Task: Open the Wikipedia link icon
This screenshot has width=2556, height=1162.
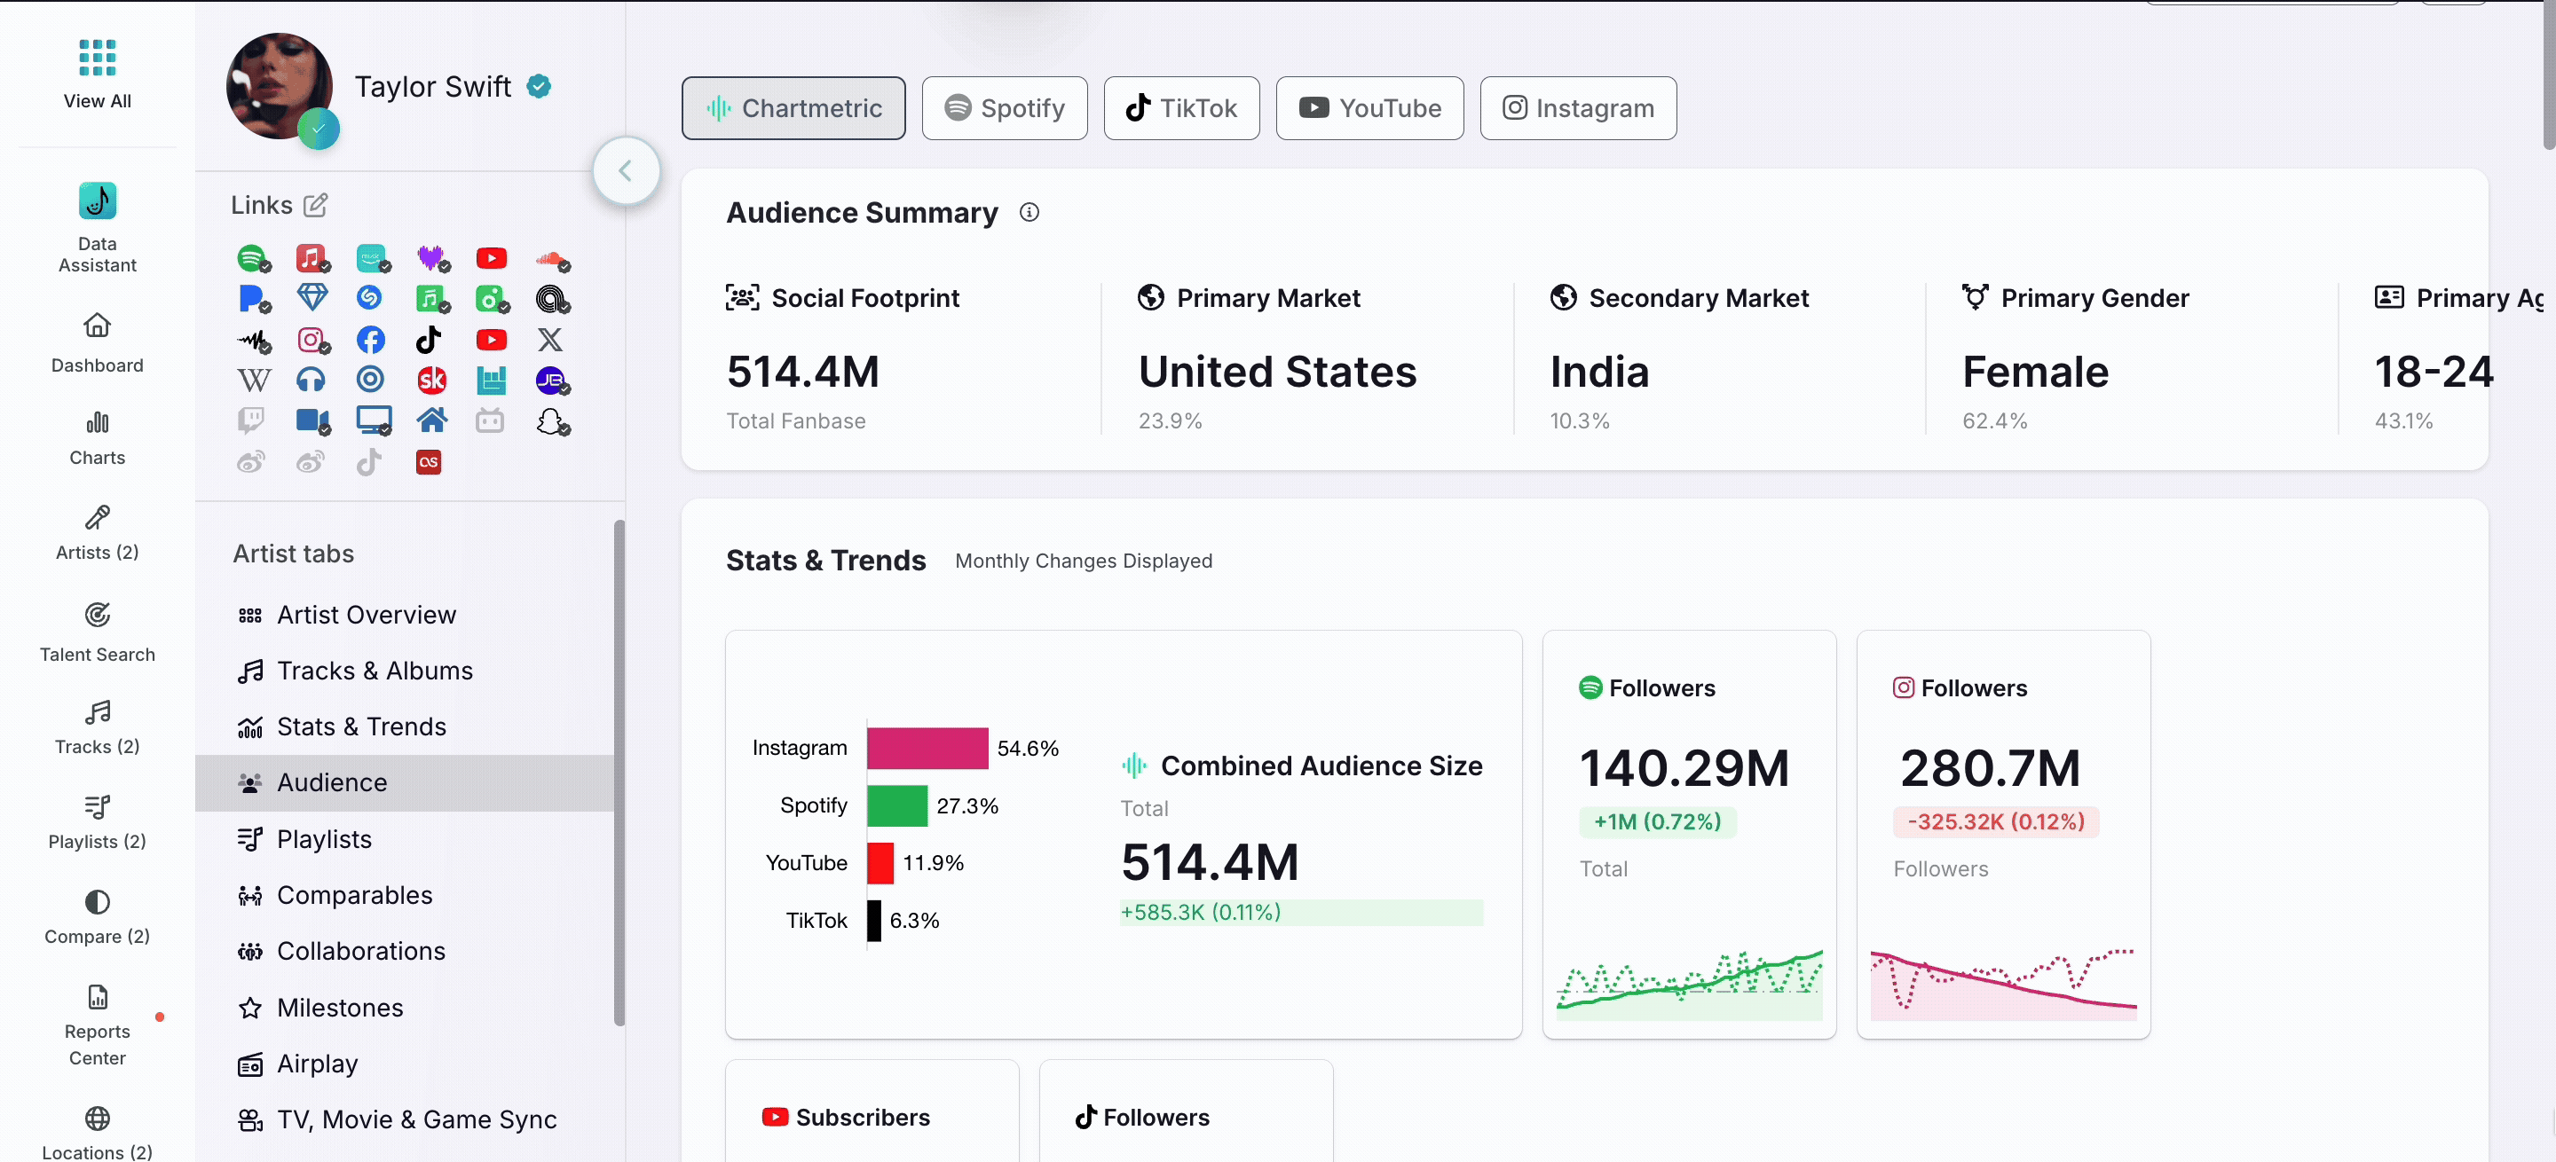Action: pos(253,380)
